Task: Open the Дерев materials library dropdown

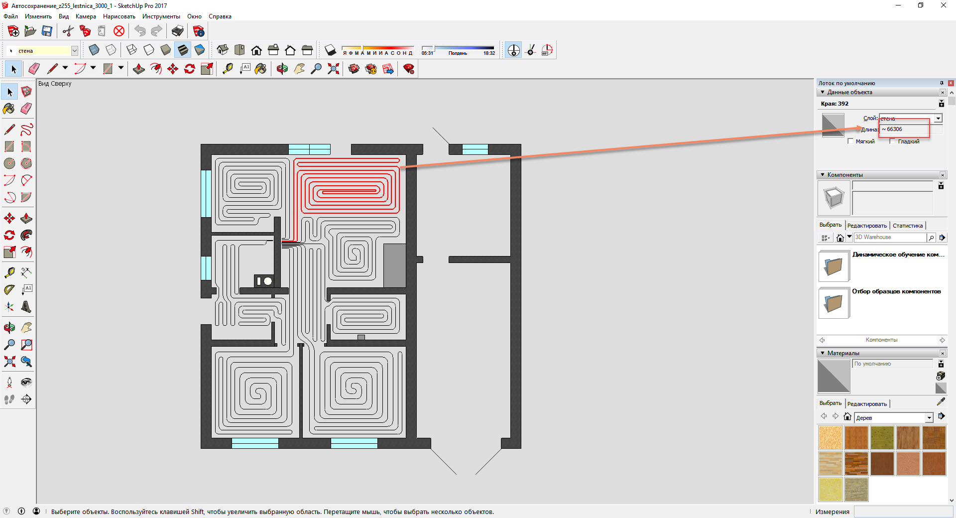Action: coord(929,418)
